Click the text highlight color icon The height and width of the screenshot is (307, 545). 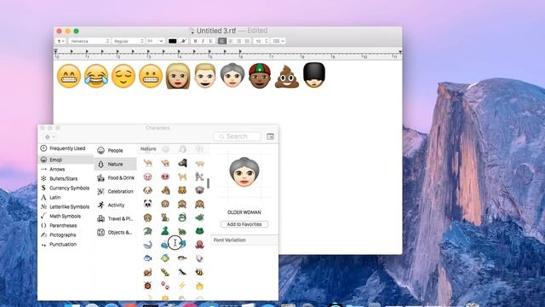pos(184,41)
